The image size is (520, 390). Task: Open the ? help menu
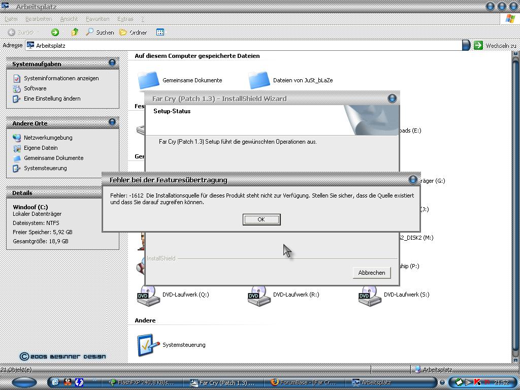click(143, 19)
